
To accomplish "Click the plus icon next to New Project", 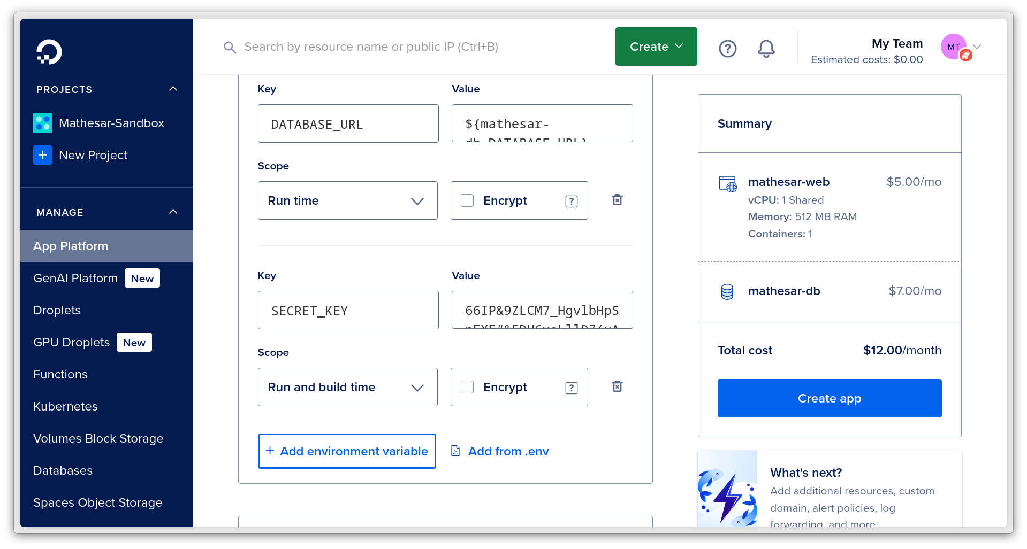I will tap(43, 155).
